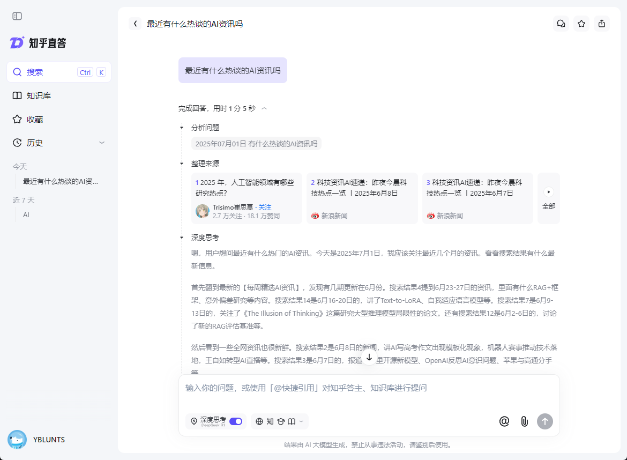Screen dimensions: 627x460
Task: Toggle the 深度思考 switch off
Action: tap(236, 421)
